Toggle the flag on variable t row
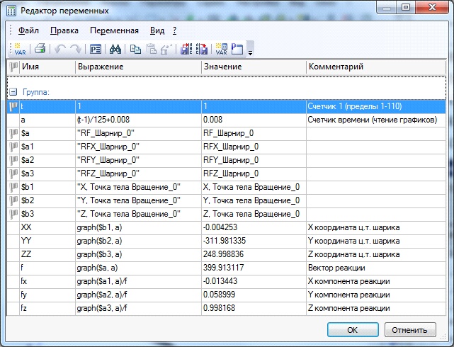The image size is (454, 347). (13, 106)
